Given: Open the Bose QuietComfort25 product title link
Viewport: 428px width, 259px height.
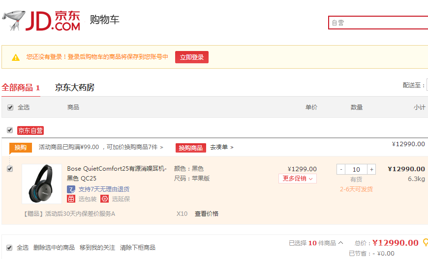Looking at the screenshot, I should (x=117, y=174).
